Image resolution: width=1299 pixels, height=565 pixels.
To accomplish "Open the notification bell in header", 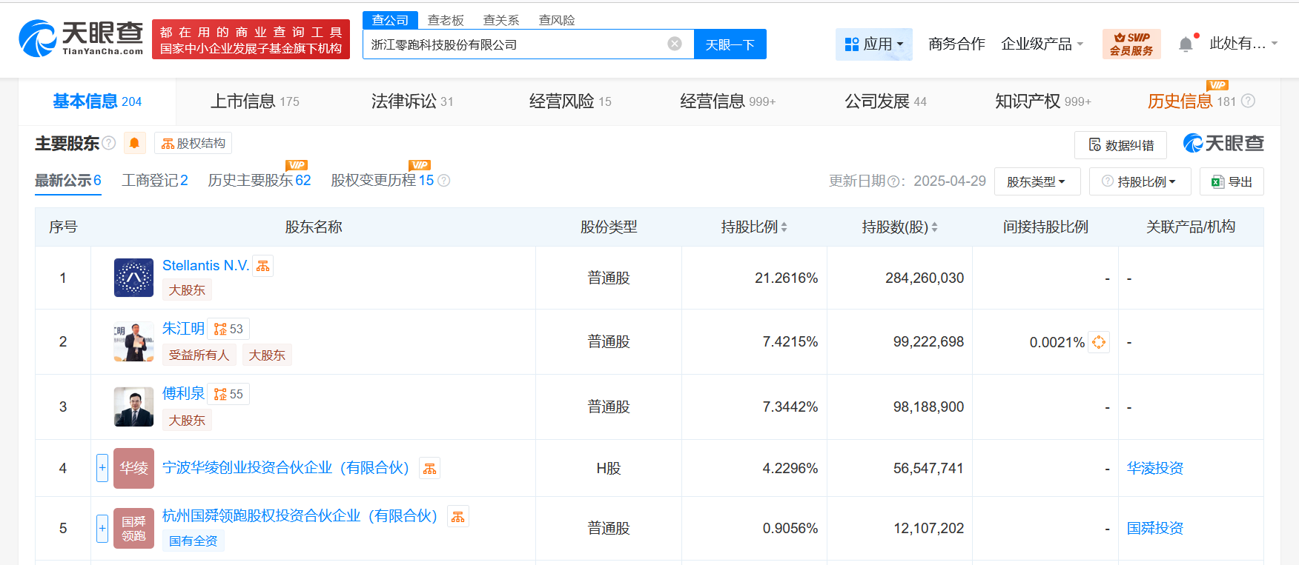I will pos(1186,44).
